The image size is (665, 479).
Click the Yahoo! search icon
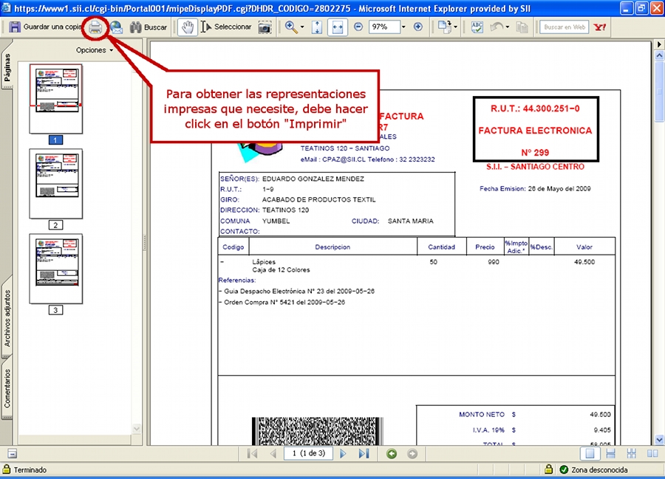click(600, 27)
